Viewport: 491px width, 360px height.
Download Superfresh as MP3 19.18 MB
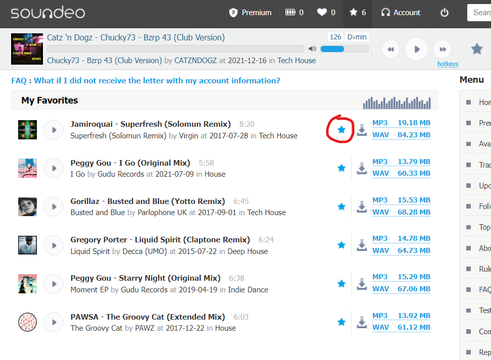tap(401, 123)
